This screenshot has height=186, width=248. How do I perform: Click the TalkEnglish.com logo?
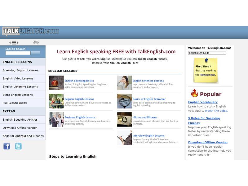(x=31, y=31)
